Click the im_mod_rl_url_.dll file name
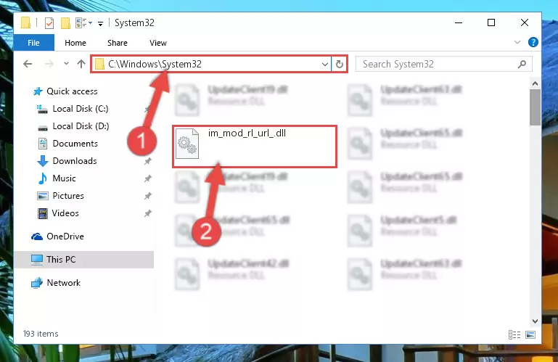The height and width of the screenshot is (362, 558). click(x=247, y=133)
